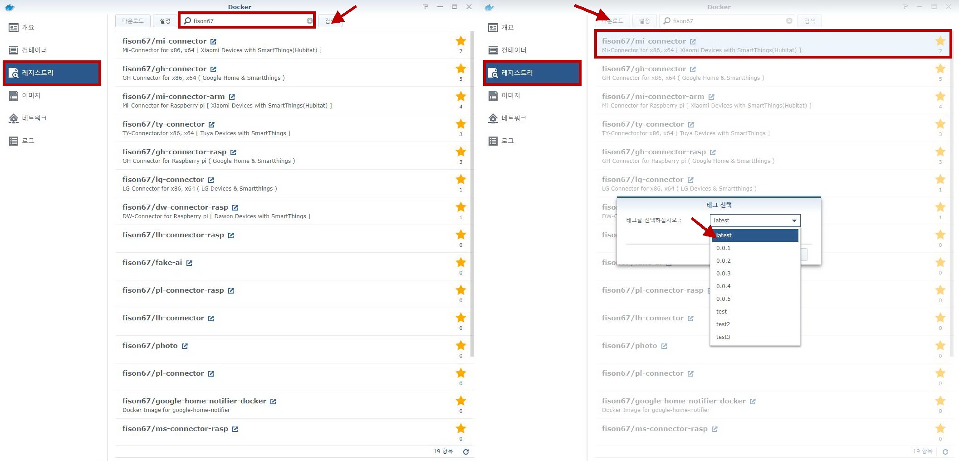This screenshot has height=461, width=959.
Task: Choose tag 0.0.1 from the dropdown list
Action: [755, 248]
